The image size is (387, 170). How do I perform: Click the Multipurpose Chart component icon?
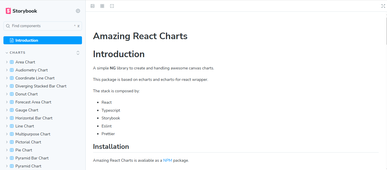[x=12, y=134]
